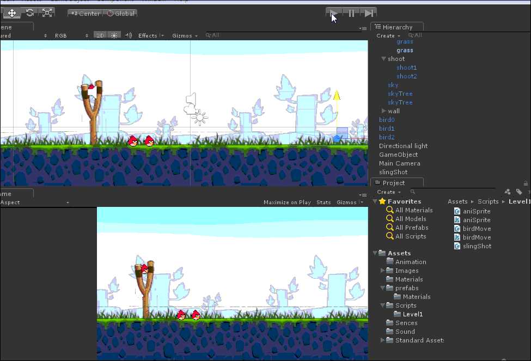The height and width of the screenshot is (361, 531).
Task: Toggle Scene view audio speaker icon
Action: point(128,35)
